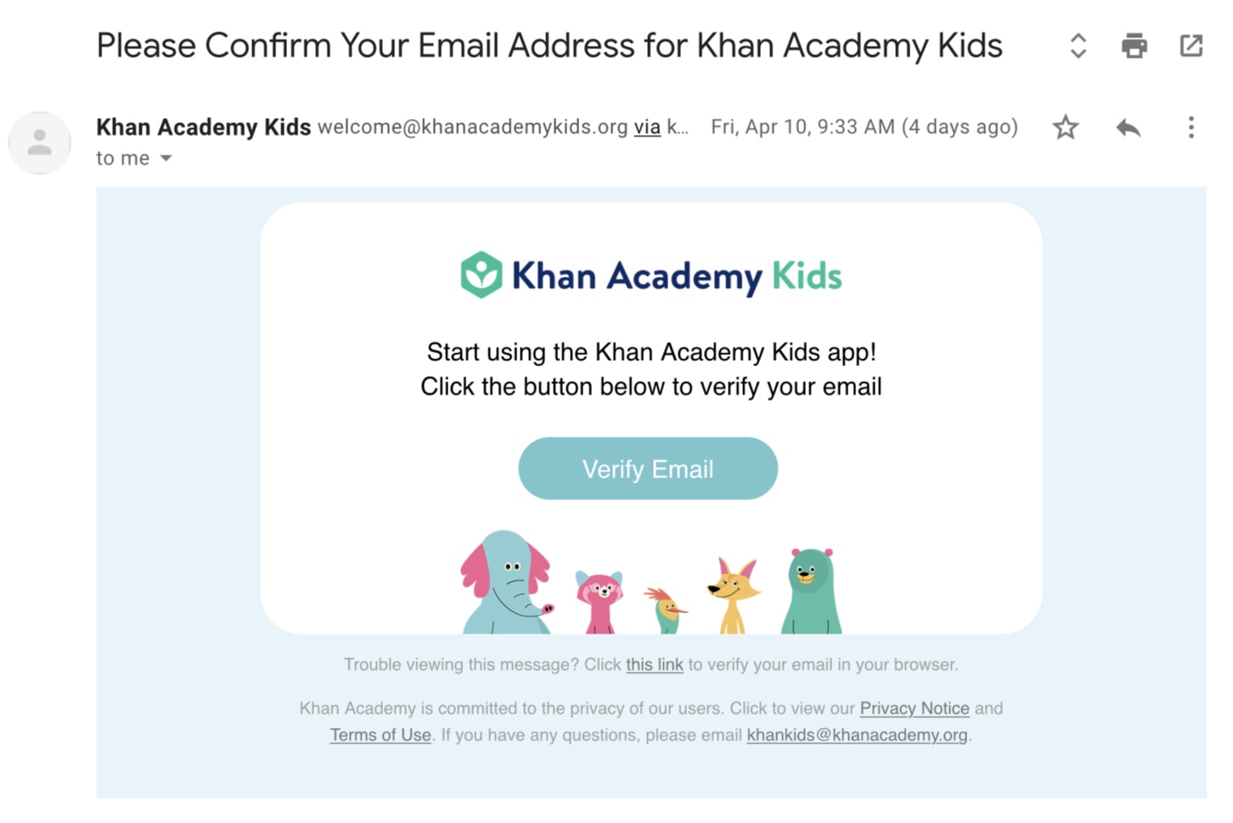Click the expand/collapse all arrows icon
Viewport: 1233px width, 823px height.
pos(1078,46)
